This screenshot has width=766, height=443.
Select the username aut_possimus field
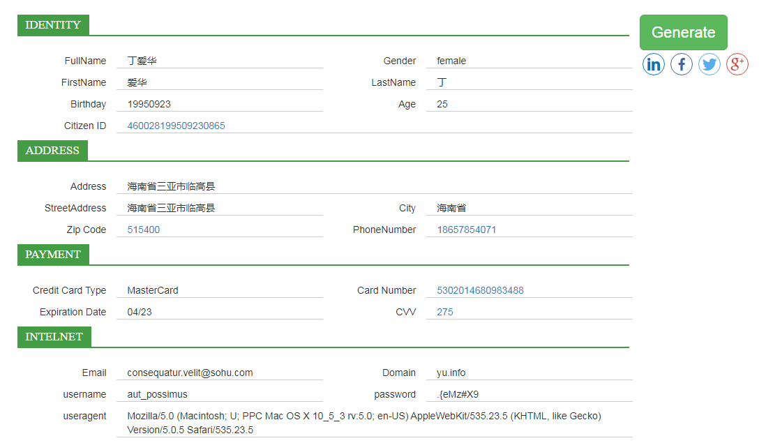(157, 395)
